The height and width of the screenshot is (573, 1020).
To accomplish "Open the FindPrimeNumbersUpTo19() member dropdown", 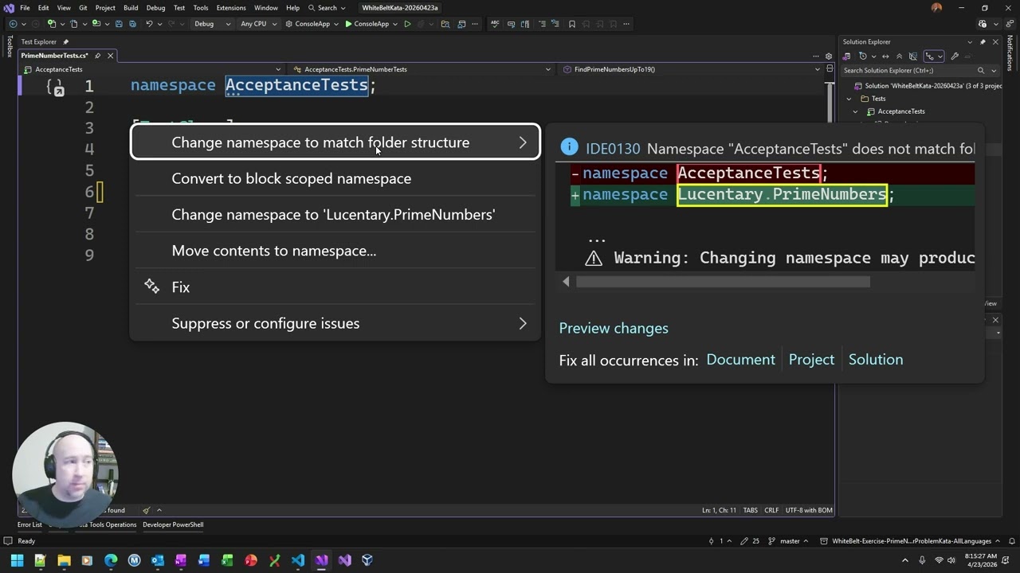I will 692,69.
